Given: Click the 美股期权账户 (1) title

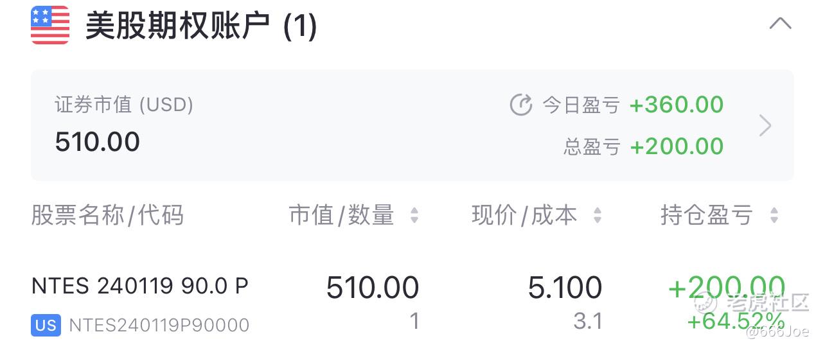Looking at the screenshot, I should click(201, 27).
